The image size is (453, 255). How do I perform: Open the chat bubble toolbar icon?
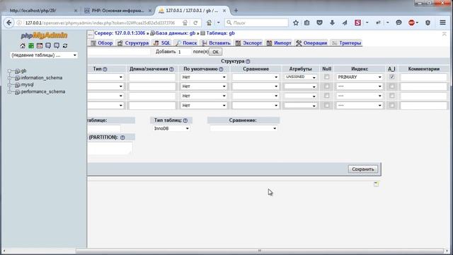pos(398,23)
